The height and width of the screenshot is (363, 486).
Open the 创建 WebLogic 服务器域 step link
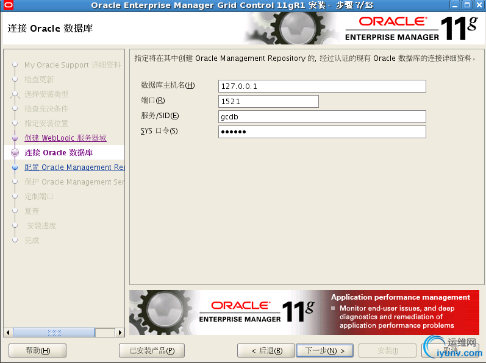coord(65,138)
